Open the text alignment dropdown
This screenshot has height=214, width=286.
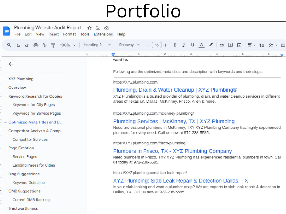point(251,45)
